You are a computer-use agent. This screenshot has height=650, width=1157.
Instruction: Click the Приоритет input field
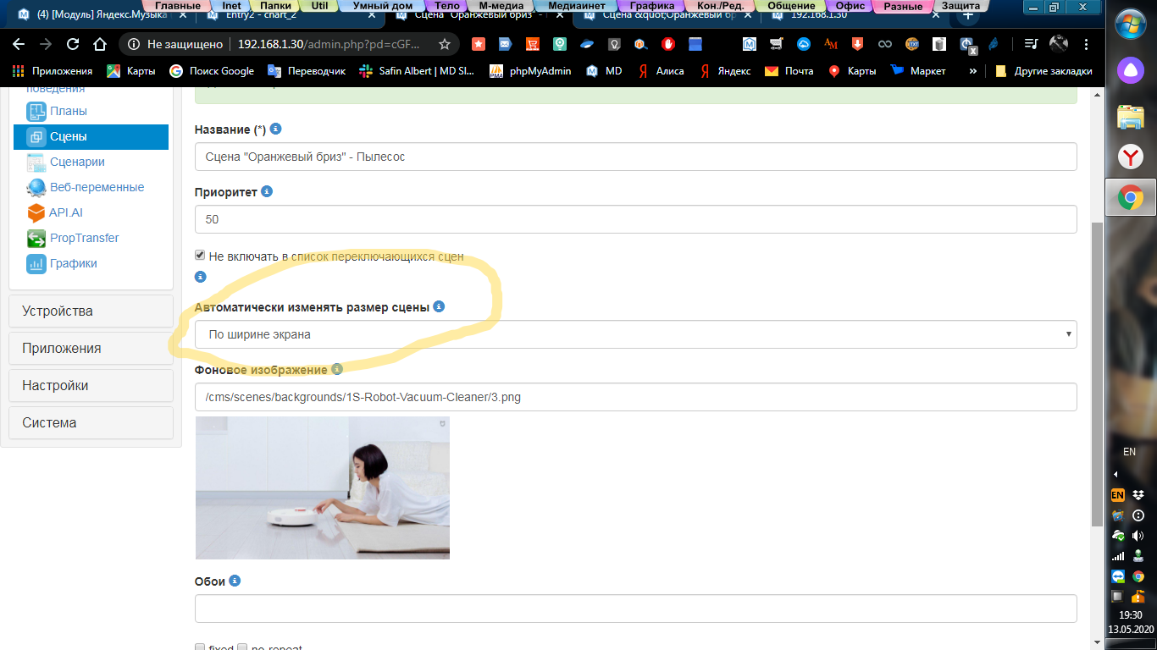click(636, 219)
